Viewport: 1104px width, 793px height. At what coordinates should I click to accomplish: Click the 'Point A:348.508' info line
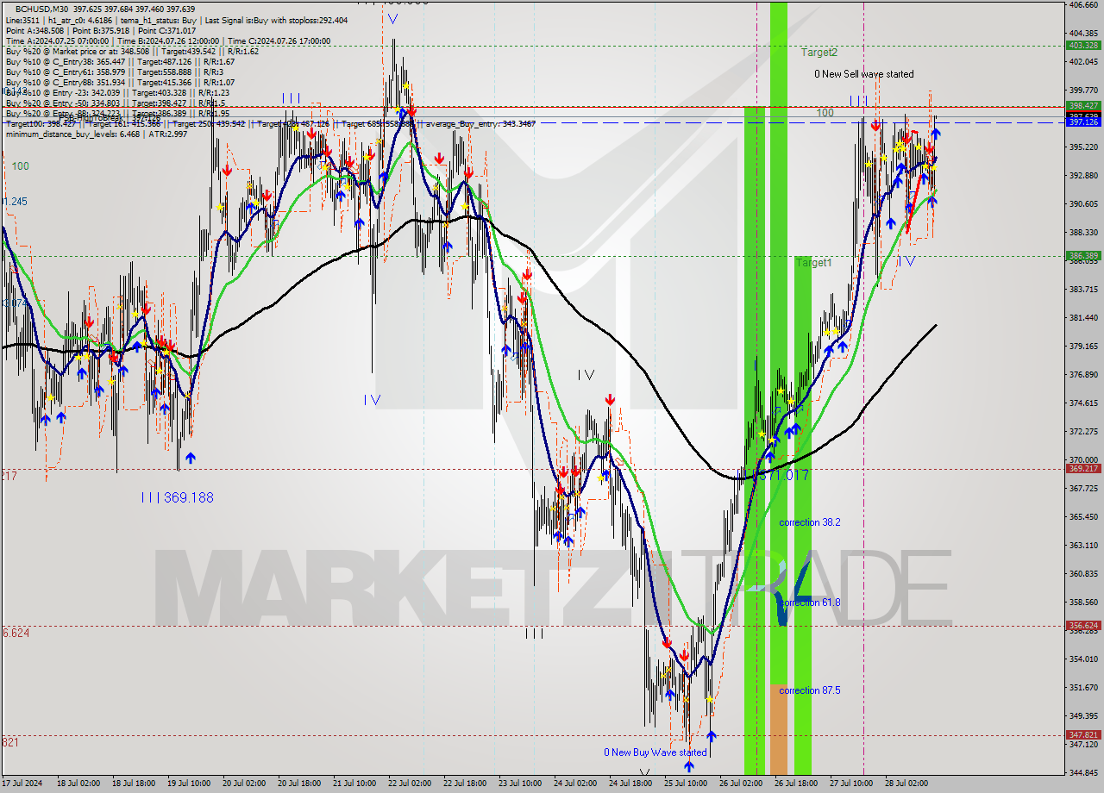point(102,30)
